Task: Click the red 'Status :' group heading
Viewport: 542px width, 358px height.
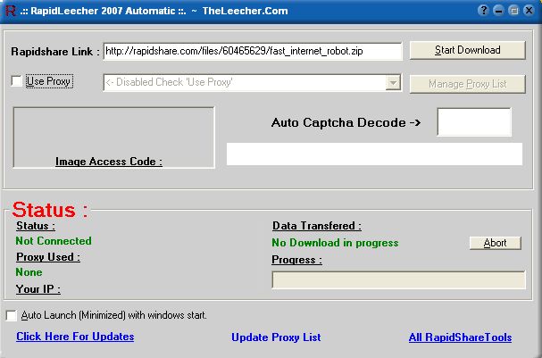Action: coord(50,210)
